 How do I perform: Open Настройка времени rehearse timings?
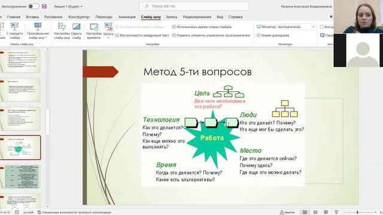(x=94, y=30)
